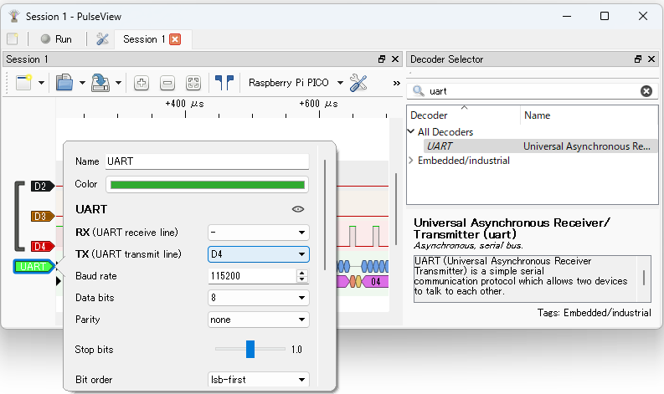Image resolution: width=664 pixels, height=394 pixels.
Task: Click the Stop bits slider handle
Action: tap(250, 349)
